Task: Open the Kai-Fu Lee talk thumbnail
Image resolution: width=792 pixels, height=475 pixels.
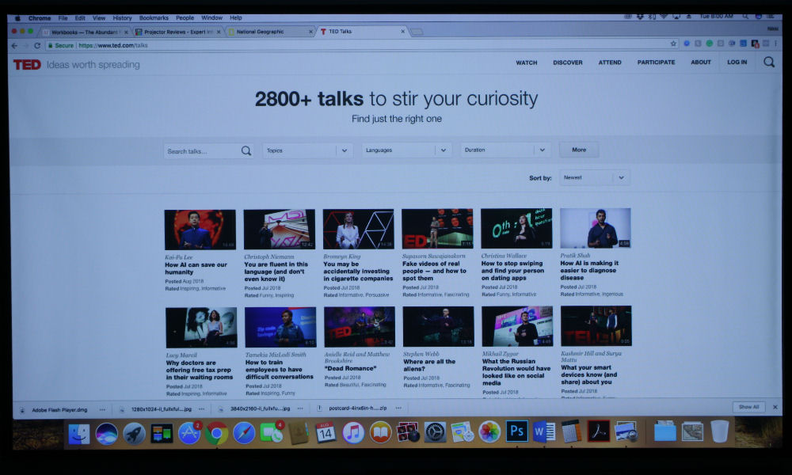Action: [200, 230]
